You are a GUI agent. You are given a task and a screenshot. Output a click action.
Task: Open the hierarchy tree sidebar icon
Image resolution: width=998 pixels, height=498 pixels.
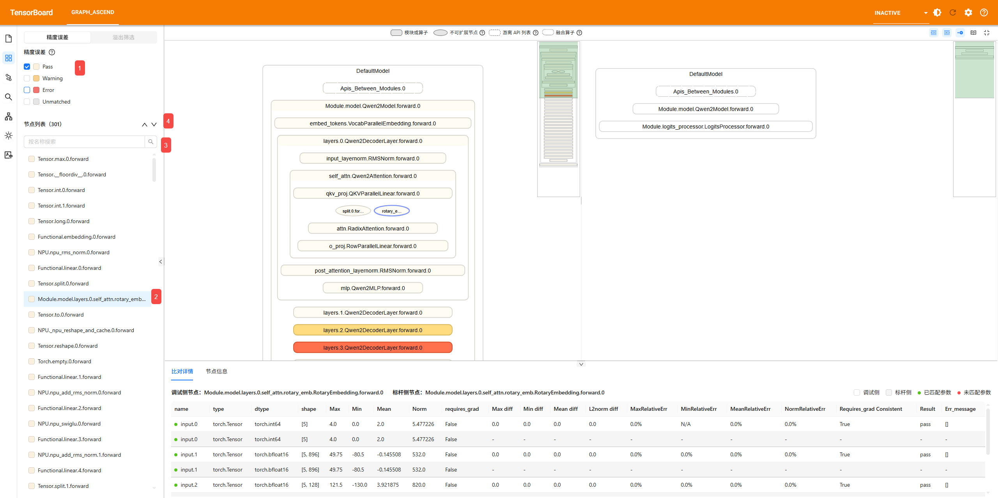pos(9,116)
